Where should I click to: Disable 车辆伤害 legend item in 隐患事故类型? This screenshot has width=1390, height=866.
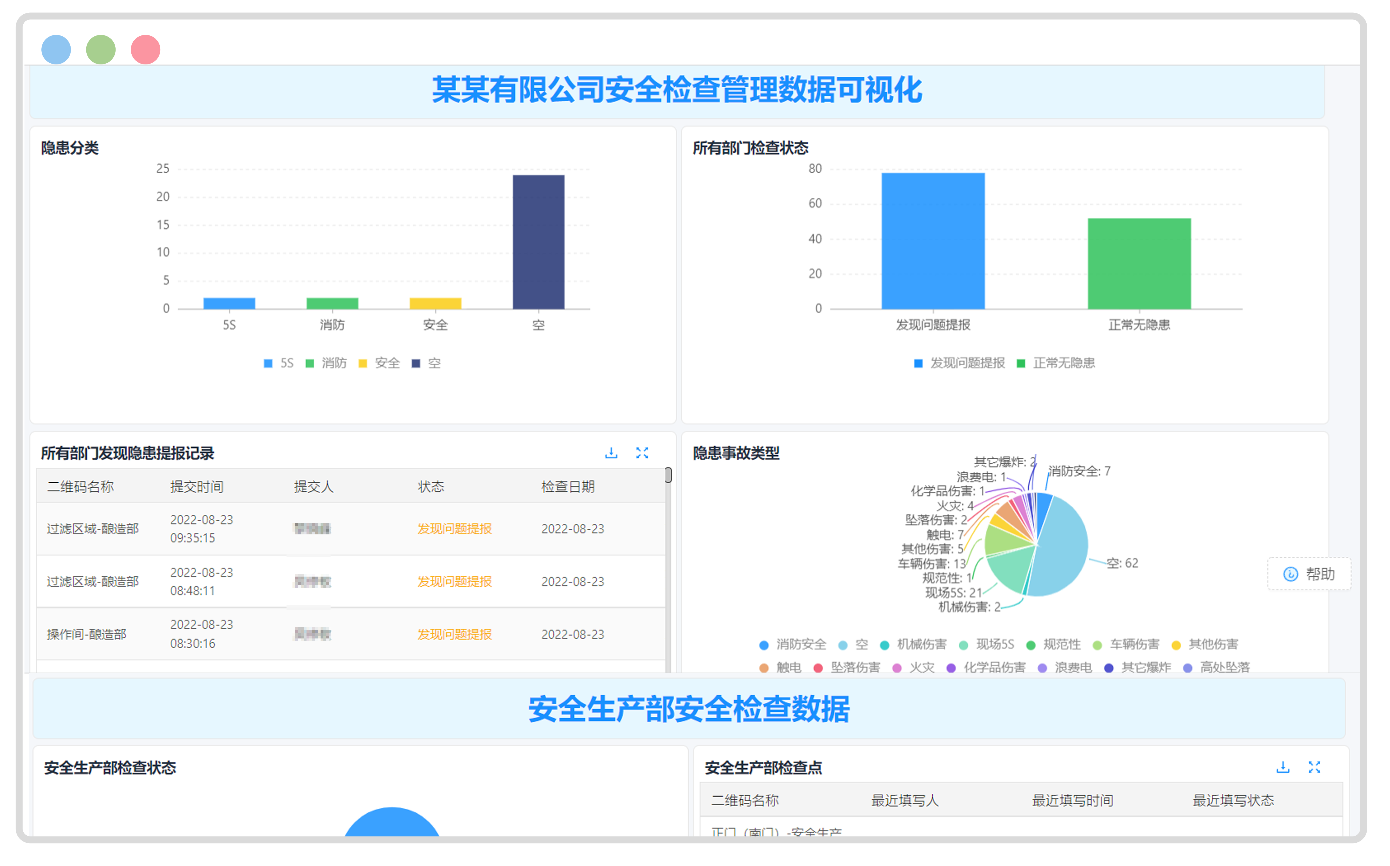click(x=1131, y=644)
